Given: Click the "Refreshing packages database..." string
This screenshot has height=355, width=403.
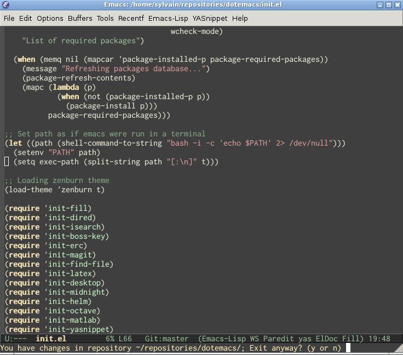Looking at the screenshot, I should 134,68.
